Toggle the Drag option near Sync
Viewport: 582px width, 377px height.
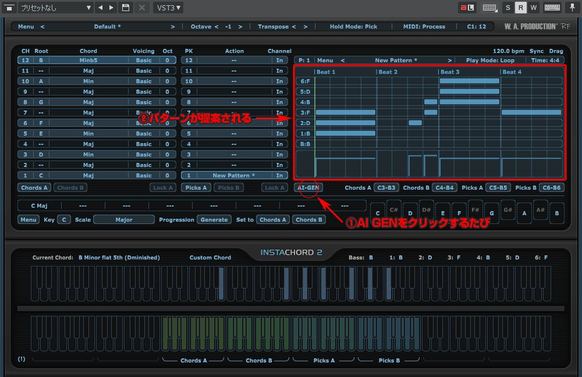(x=556, y=51)
